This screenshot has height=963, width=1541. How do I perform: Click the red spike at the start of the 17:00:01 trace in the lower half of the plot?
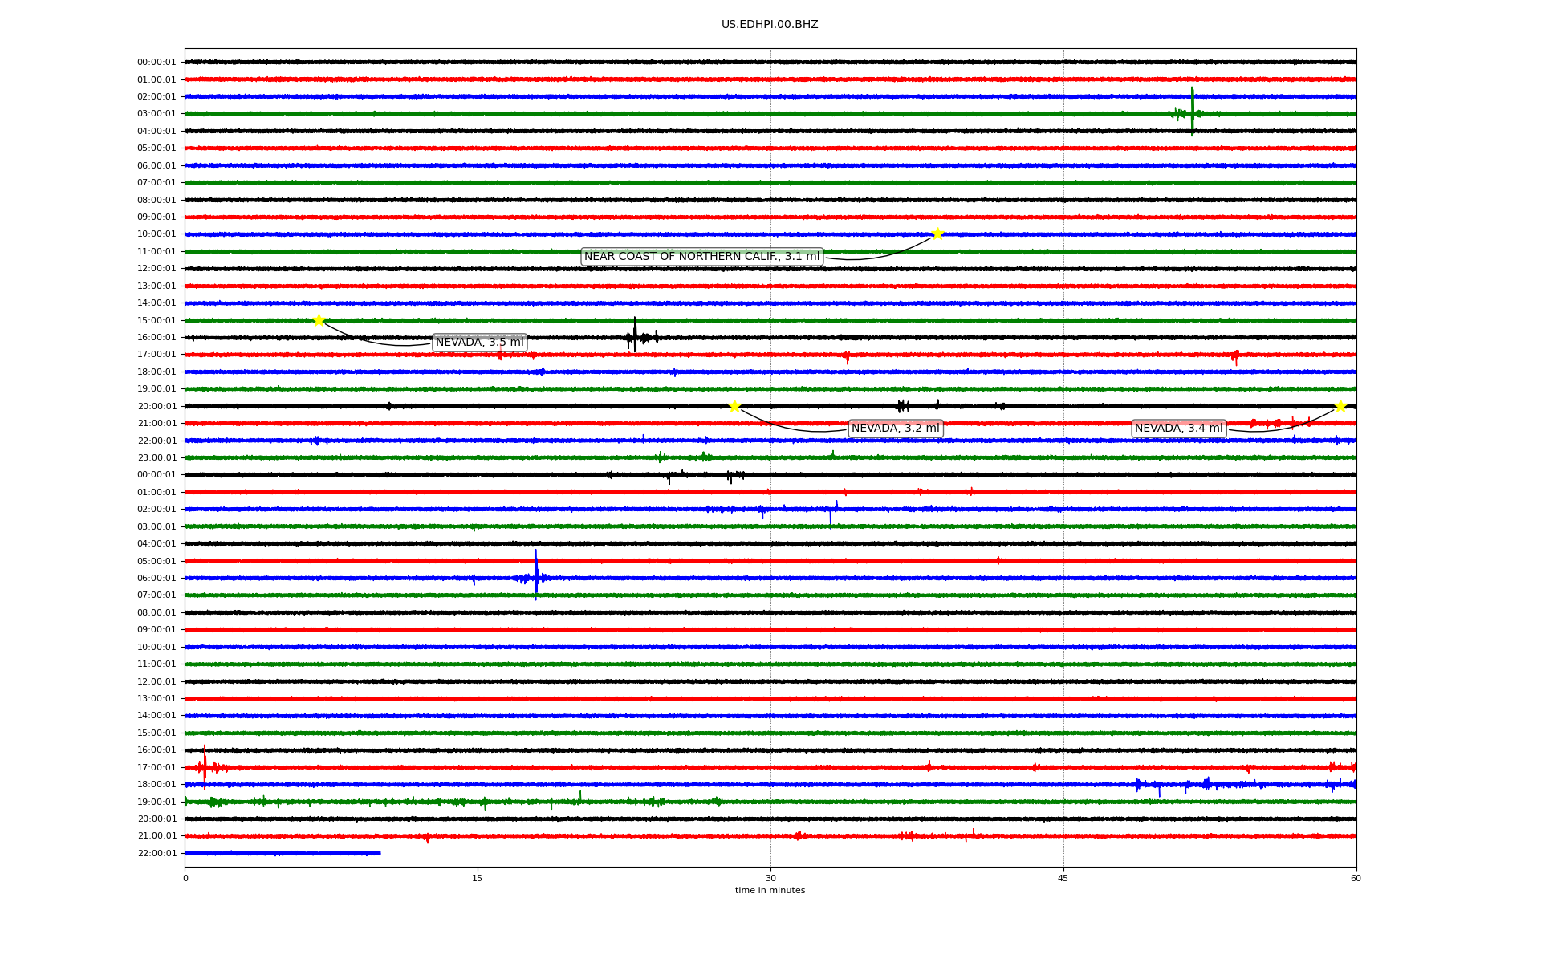tap(205, 766)
